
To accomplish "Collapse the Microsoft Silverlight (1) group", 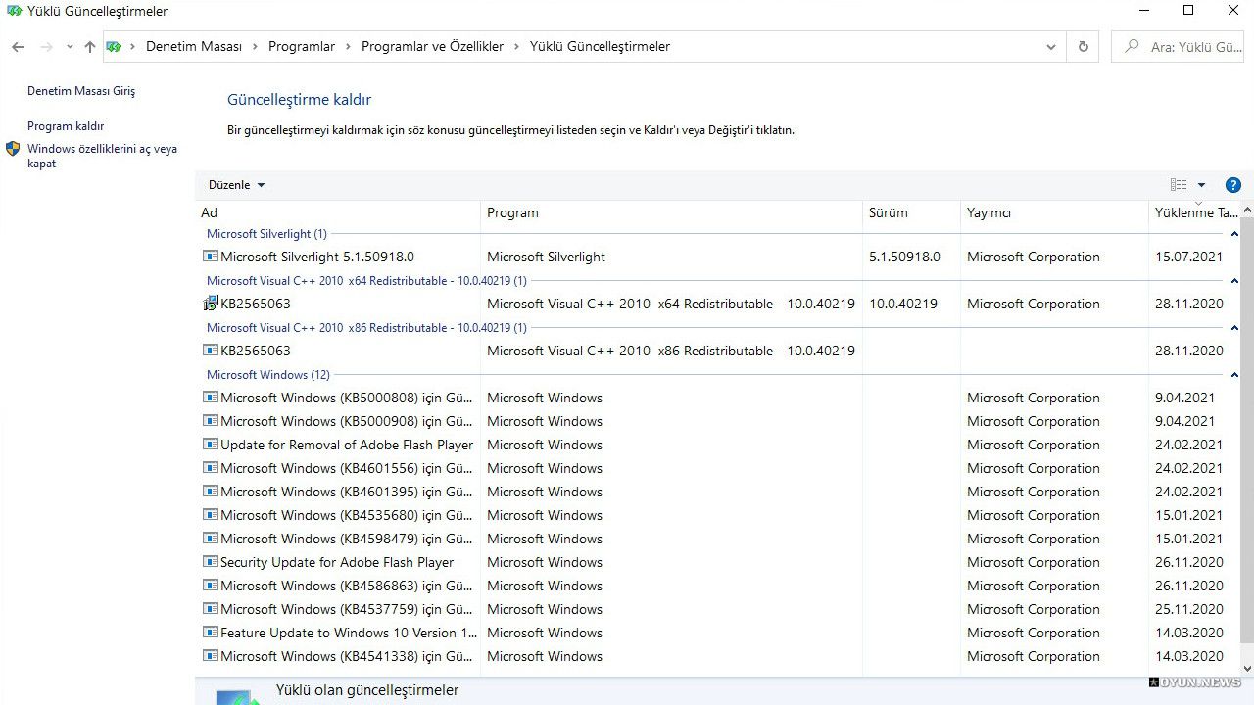I will [1234, 234].
